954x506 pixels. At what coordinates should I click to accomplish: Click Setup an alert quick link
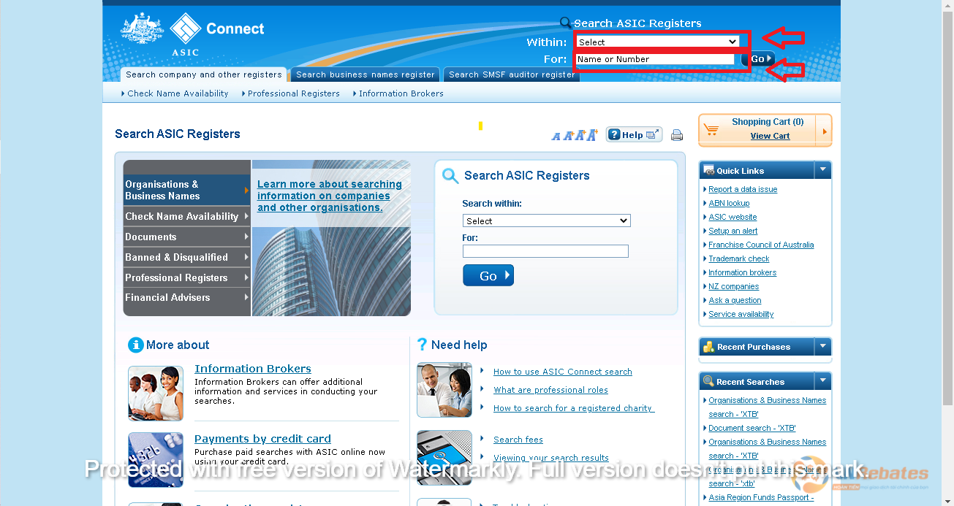click(x=733, y=231)
